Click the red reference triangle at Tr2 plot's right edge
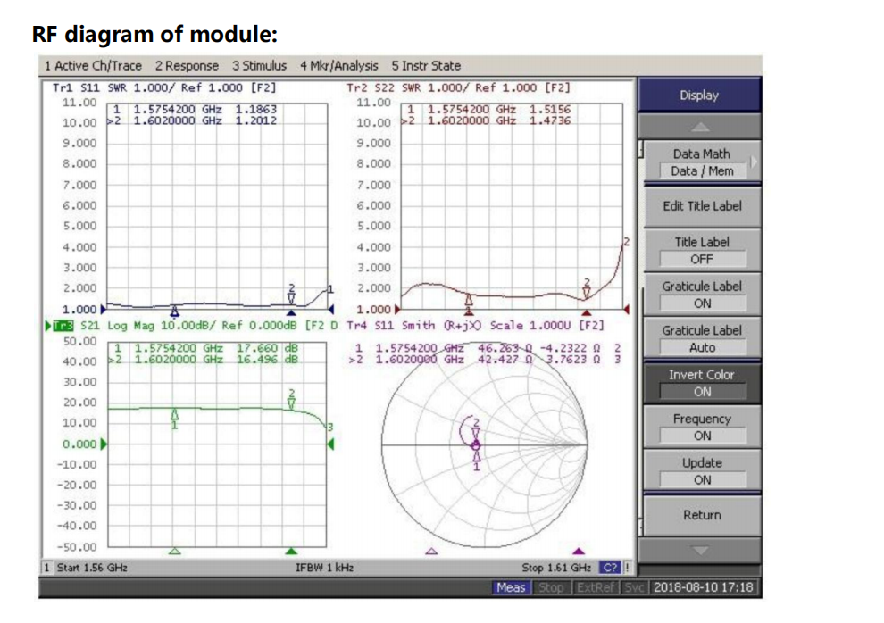This screenshot has width=884, height=623. pos(626,309)
